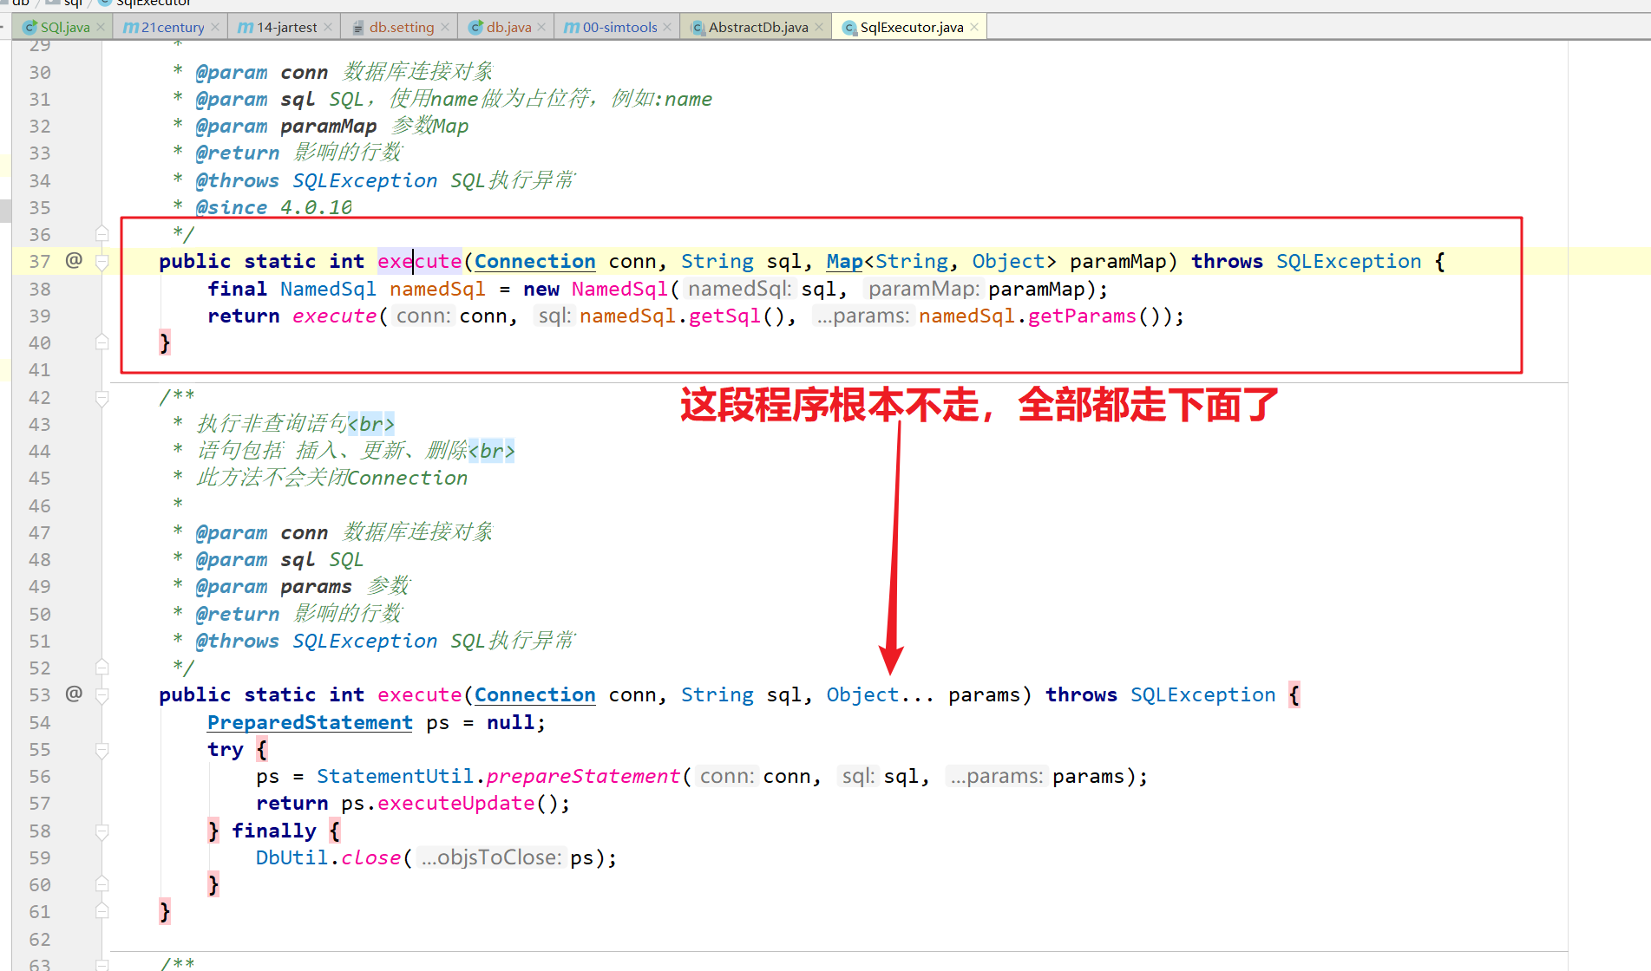1651x971 pixels.
Task: Click the Java file icon on the db.java tab
Action: point(475,27)
